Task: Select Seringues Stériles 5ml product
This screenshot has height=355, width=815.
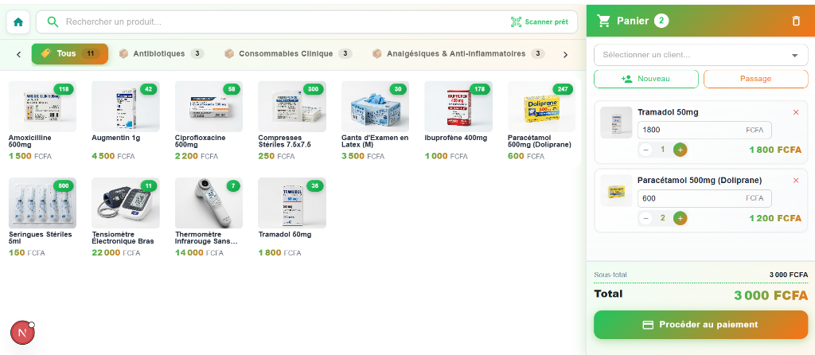Action: point(43,217)
